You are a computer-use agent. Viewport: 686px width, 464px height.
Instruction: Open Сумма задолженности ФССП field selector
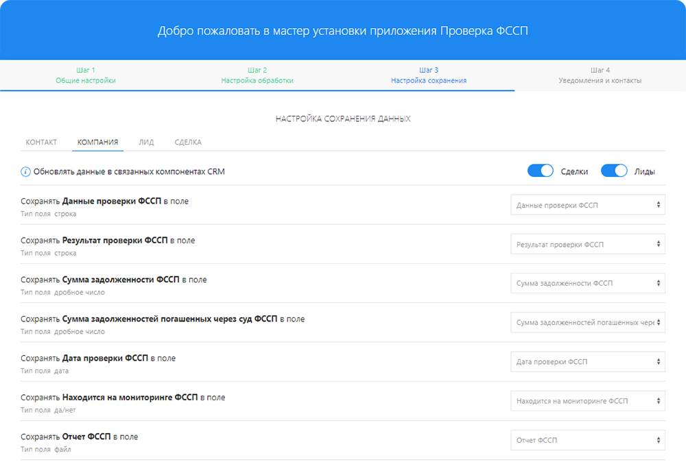pos(587,283)
